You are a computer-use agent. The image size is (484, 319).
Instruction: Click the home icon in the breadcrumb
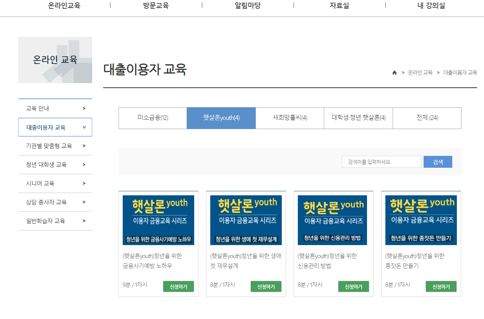[395, 72]
